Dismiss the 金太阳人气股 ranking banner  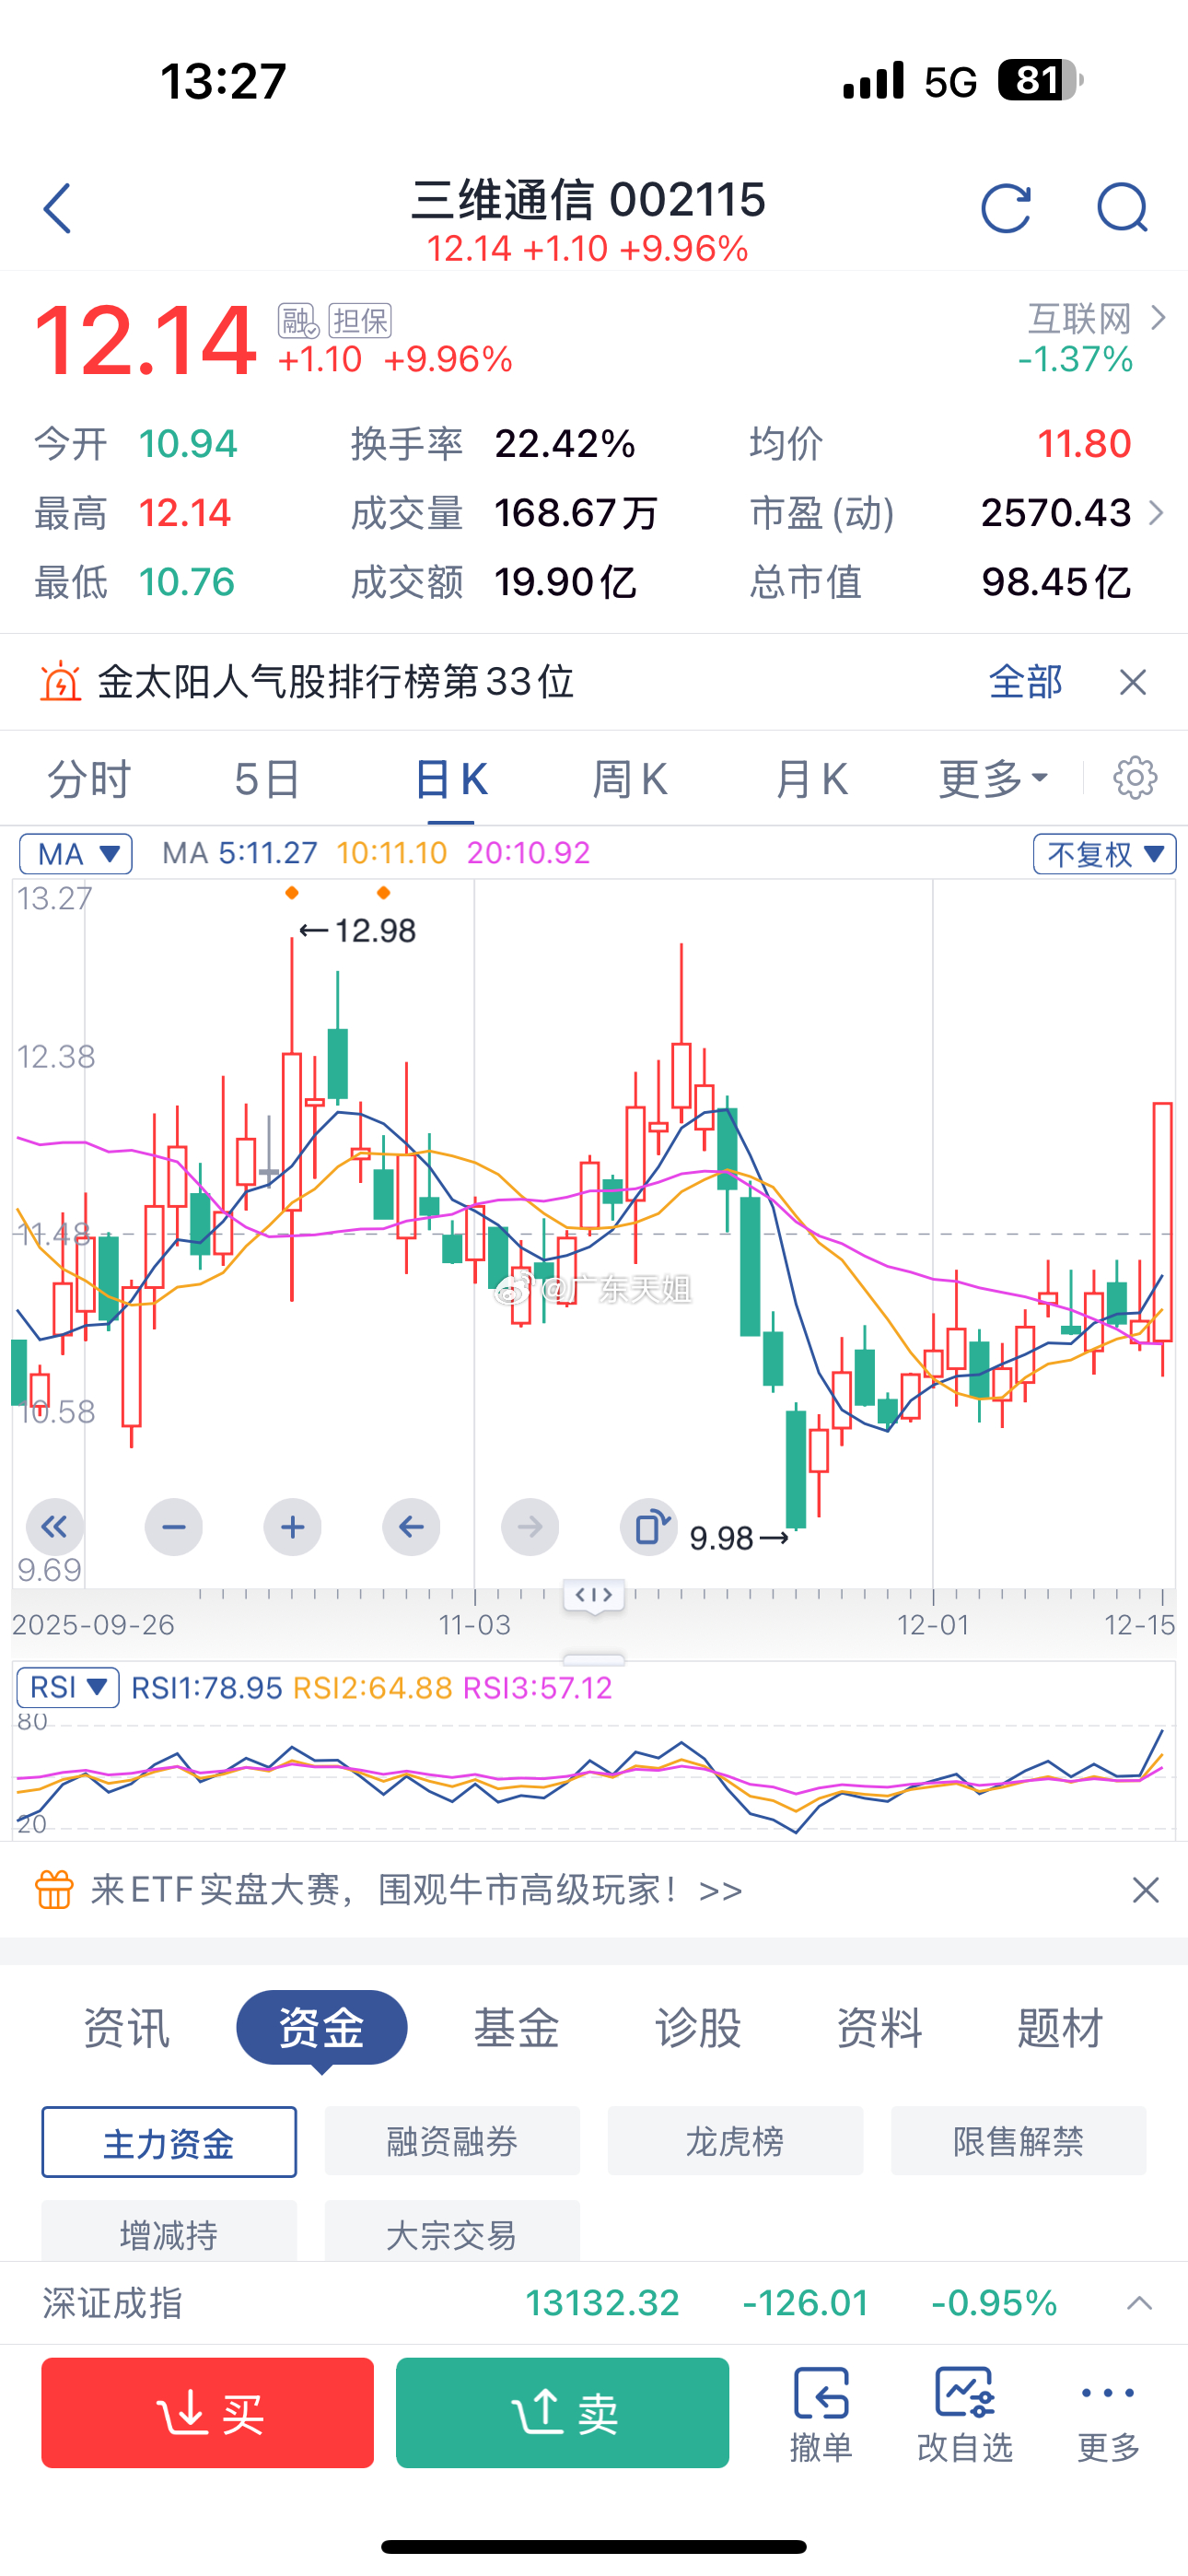(x=1133, y=682)
